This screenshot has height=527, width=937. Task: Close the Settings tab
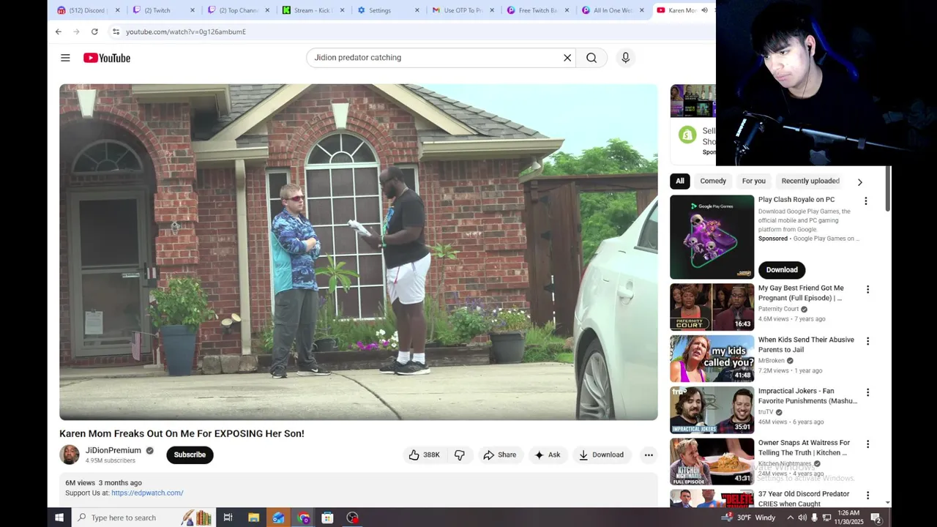[417, 10]
